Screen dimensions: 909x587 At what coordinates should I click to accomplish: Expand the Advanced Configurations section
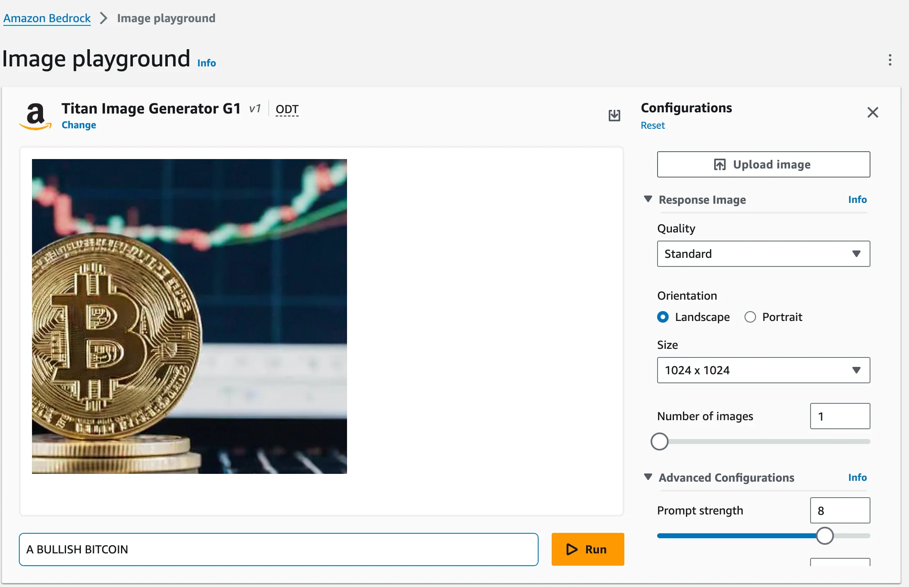[649, 476]
